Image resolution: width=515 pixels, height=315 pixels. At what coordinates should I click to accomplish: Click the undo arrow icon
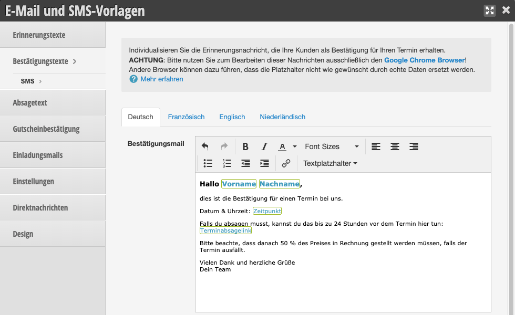[205, 146]
